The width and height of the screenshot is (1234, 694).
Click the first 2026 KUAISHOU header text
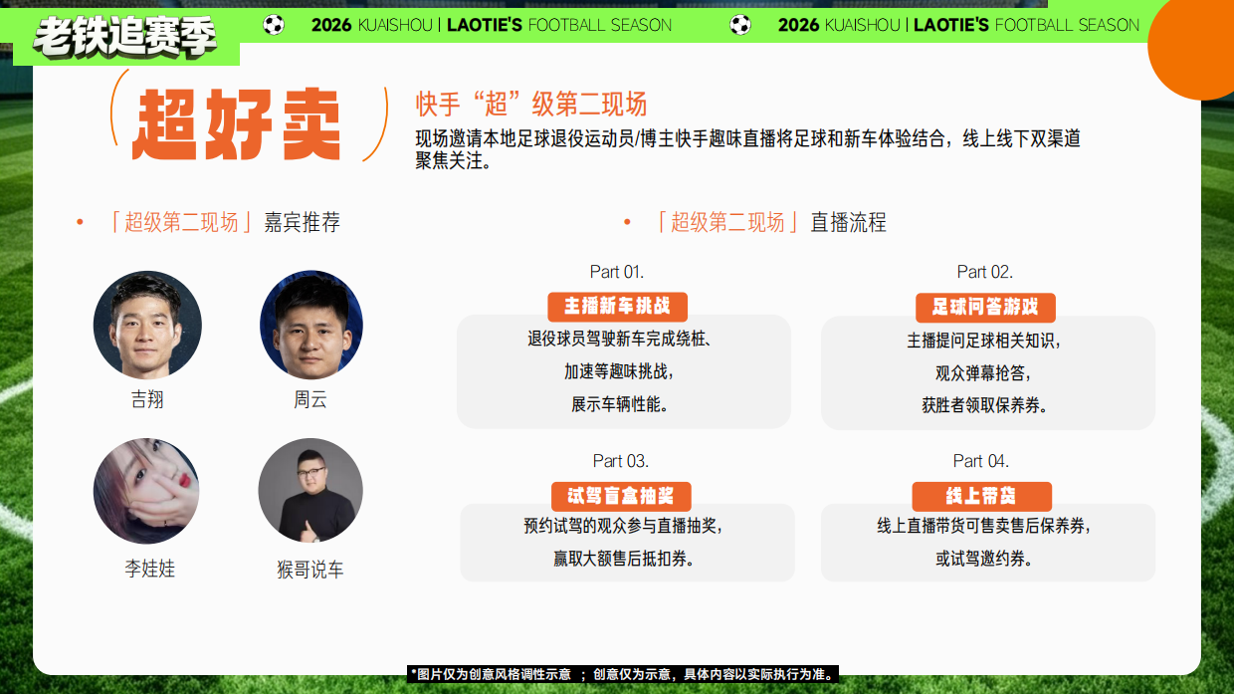tap(491, 25)
